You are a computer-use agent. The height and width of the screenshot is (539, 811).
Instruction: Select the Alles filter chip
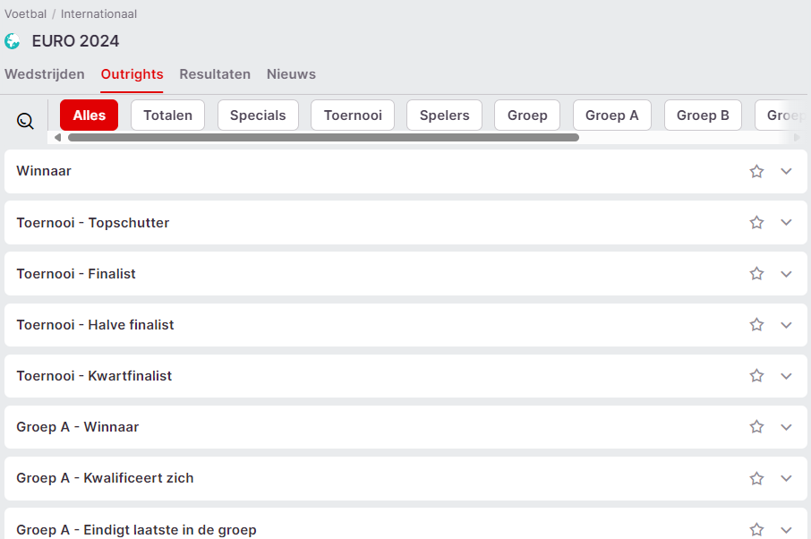coord(89,115)
